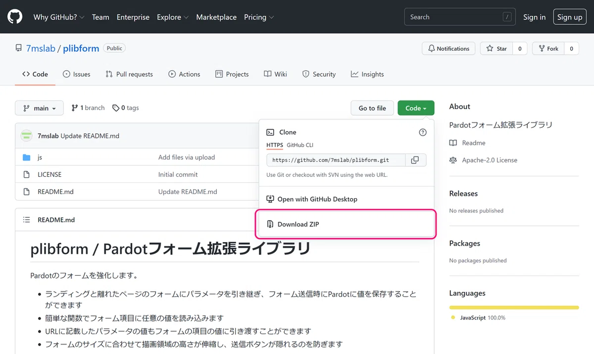Switch to the Security tab
The width and height of the screenshot is (594, 354).
pos(319,74)
